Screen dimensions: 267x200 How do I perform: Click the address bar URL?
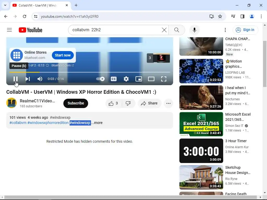point(70,16)
